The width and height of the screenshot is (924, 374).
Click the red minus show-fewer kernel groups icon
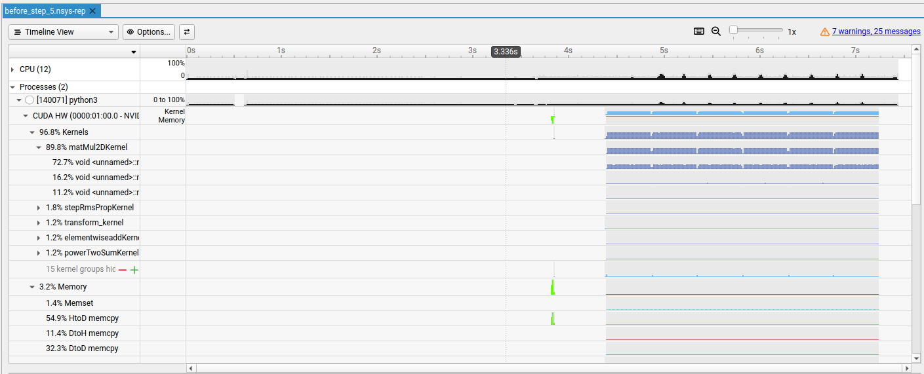[x=123, y=270]
